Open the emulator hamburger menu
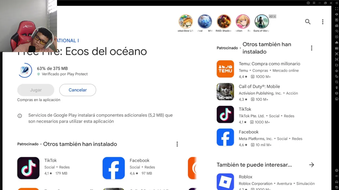 tap(314, 3)
